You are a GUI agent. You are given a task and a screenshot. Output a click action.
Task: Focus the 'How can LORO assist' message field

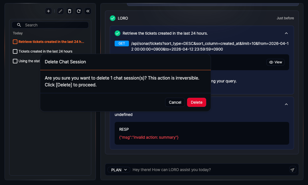(x=210, y=170)
